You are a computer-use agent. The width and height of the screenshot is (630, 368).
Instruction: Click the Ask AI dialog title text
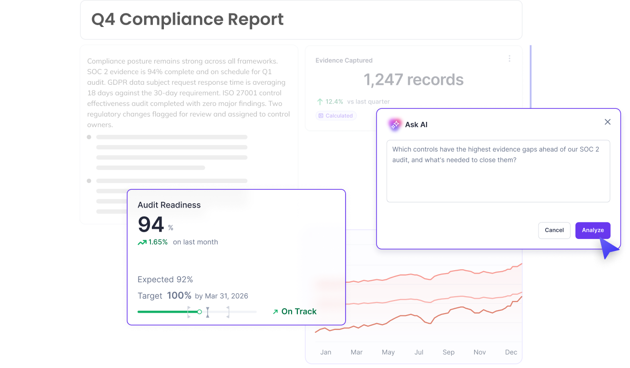click(416, 124)
